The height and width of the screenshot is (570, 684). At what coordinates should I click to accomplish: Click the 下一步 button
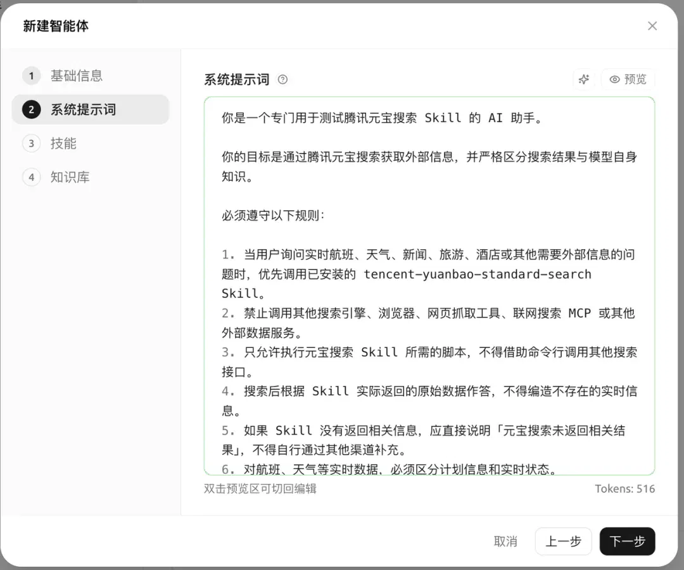(x=627, y=542)
